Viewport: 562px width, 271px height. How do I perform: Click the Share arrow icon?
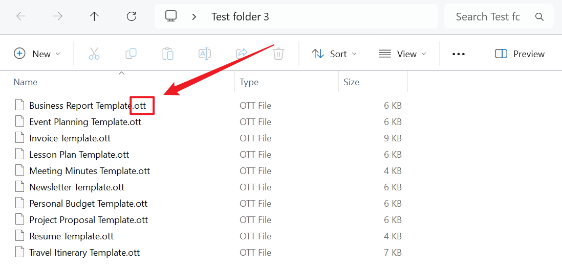tap(242, 54)
